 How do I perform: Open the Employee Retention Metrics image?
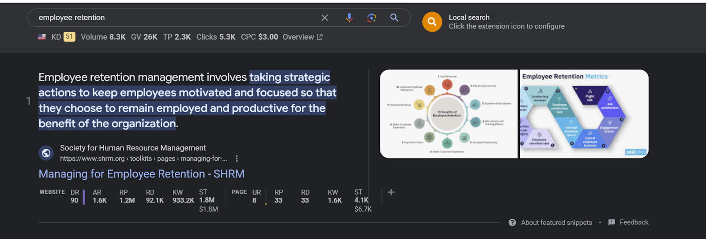point(584,114)
